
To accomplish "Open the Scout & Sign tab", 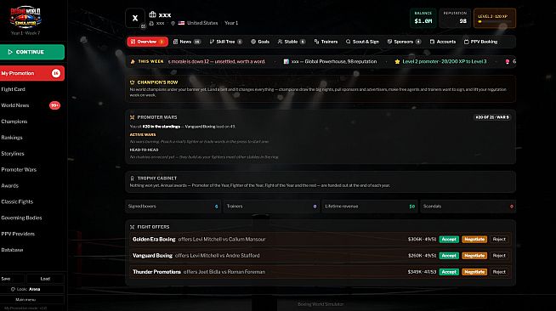I will click(362, 42).
